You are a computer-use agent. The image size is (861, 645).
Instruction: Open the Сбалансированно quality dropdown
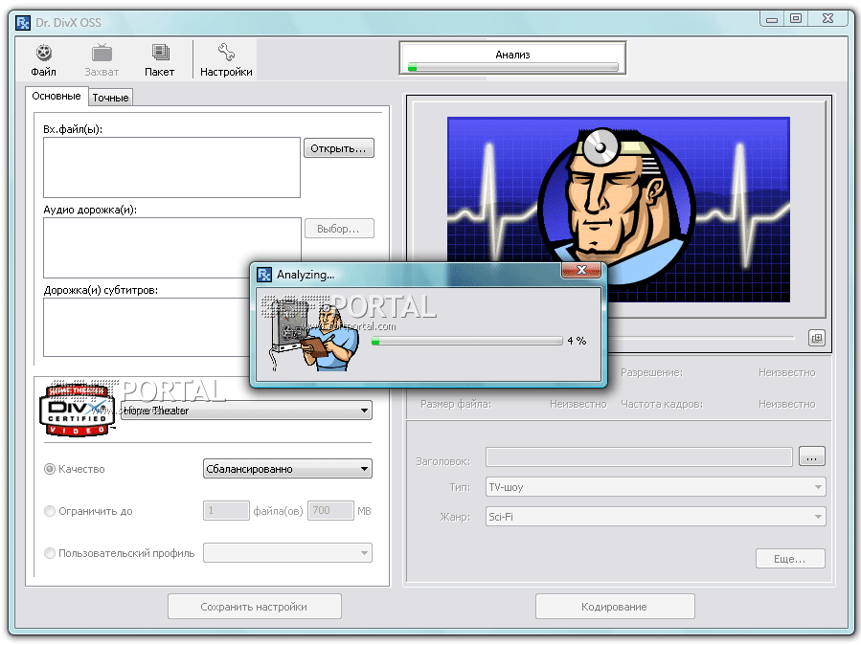[287, 469]
